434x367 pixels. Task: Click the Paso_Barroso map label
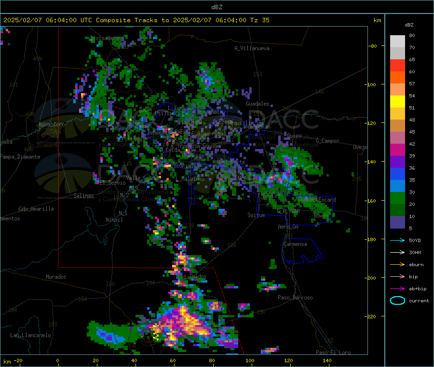[295, 298]
